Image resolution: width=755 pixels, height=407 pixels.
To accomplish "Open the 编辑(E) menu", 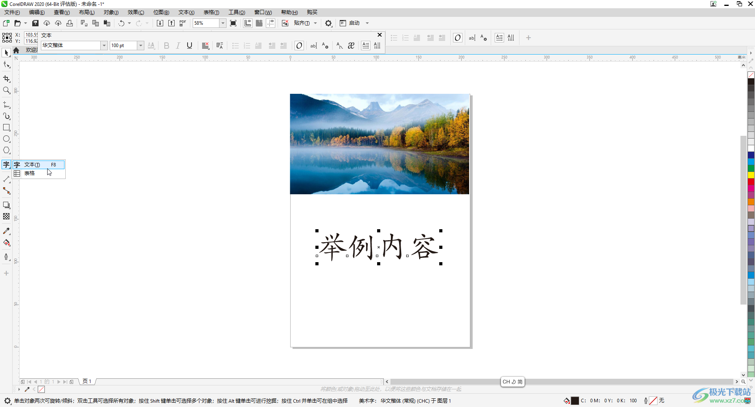I will (x=37, y=12).
